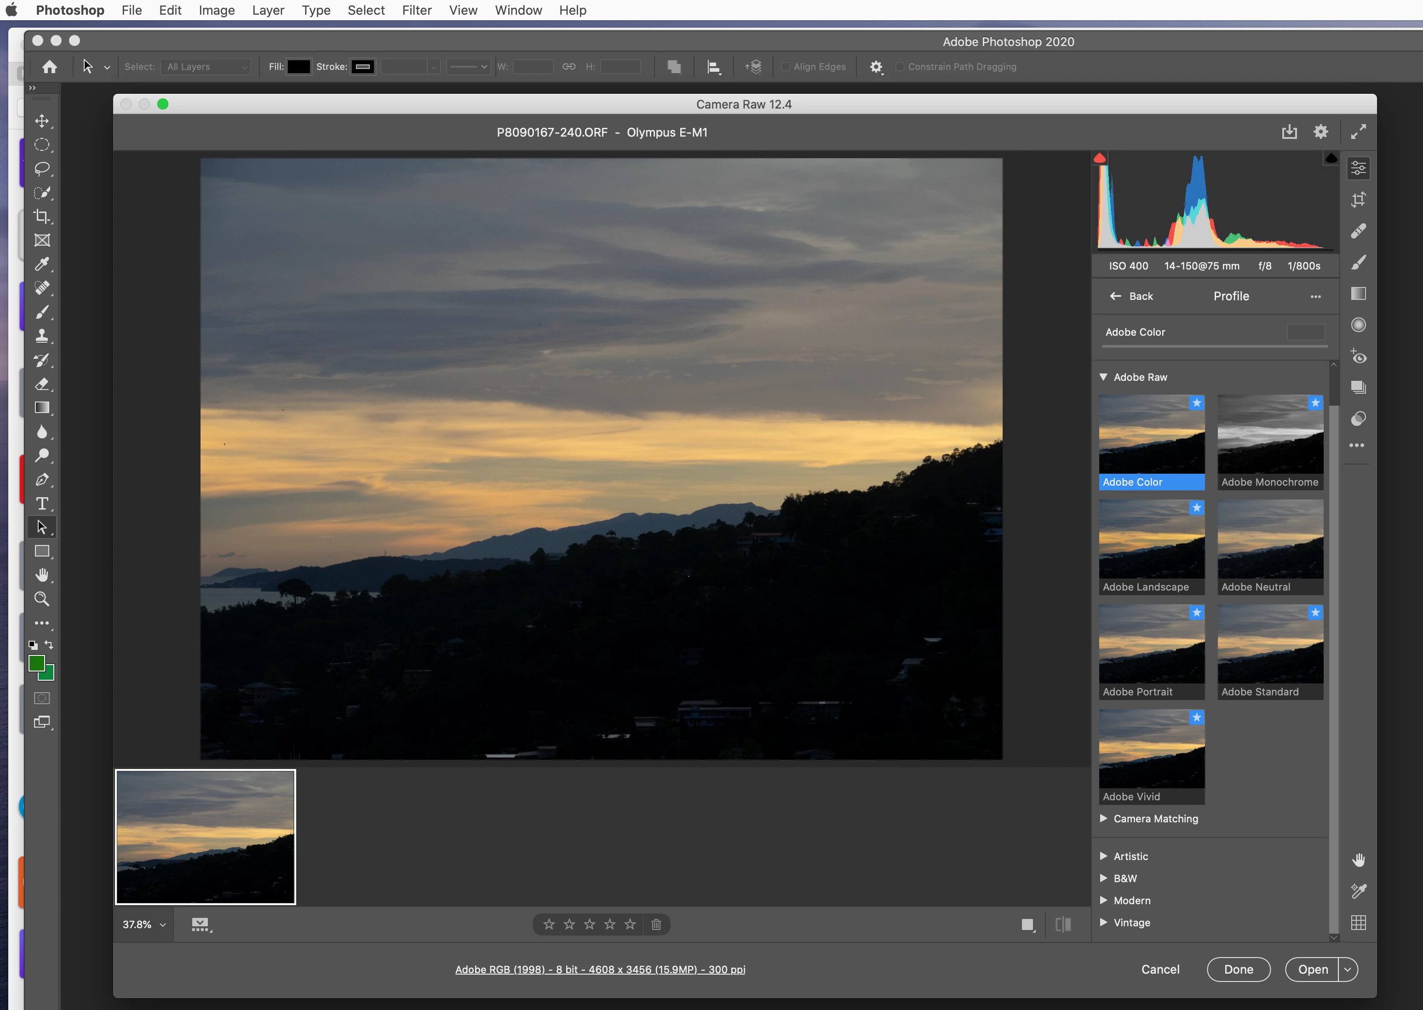
Task: Select the Radial Filter tool
Action: [1358, 325]
